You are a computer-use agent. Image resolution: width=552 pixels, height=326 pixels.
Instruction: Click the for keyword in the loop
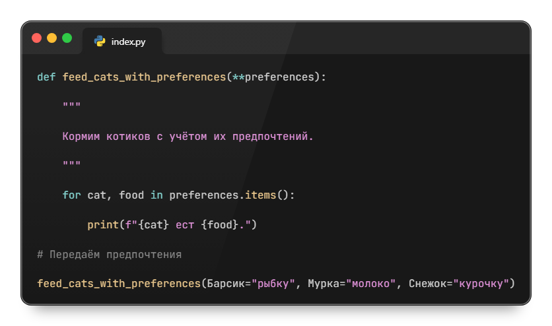coord(71,195)
